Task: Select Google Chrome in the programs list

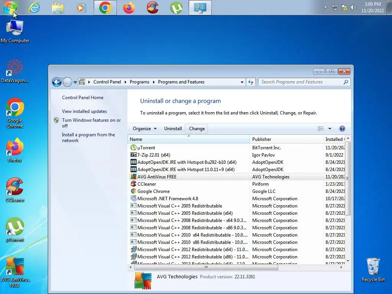Action: (237, 191)
